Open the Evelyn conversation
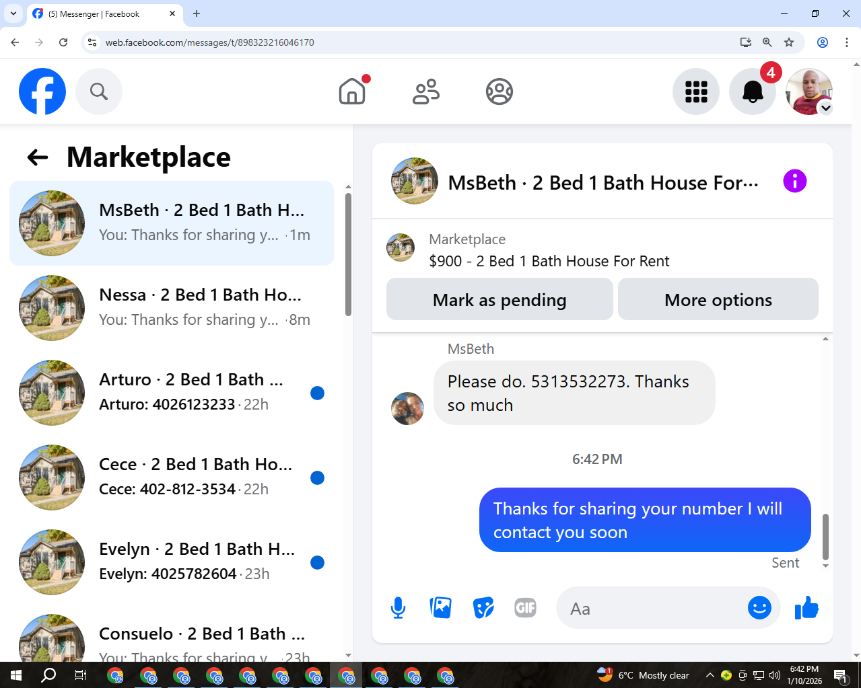 [172, 562]
